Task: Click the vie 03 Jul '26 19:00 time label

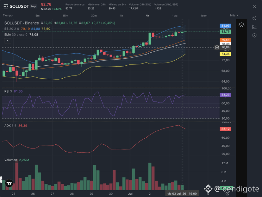Action: point(182,194)
